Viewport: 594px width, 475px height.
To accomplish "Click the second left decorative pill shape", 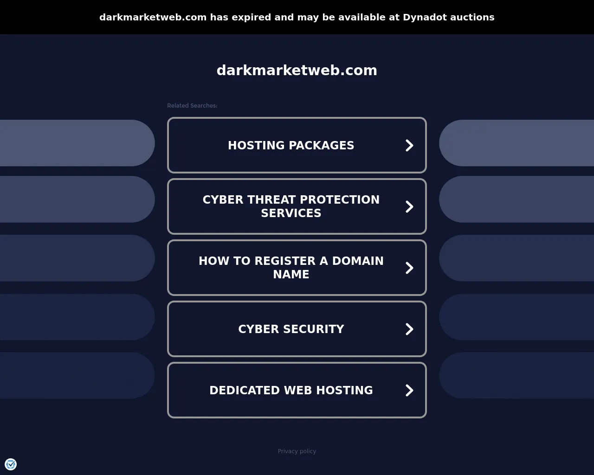I will 77,199.
